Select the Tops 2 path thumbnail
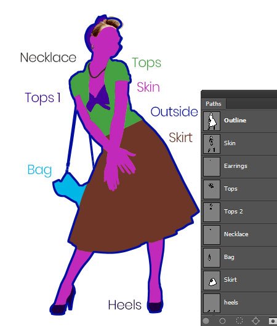Image resolution: width=277 pixels, height=326 pixels. (212, 212)
